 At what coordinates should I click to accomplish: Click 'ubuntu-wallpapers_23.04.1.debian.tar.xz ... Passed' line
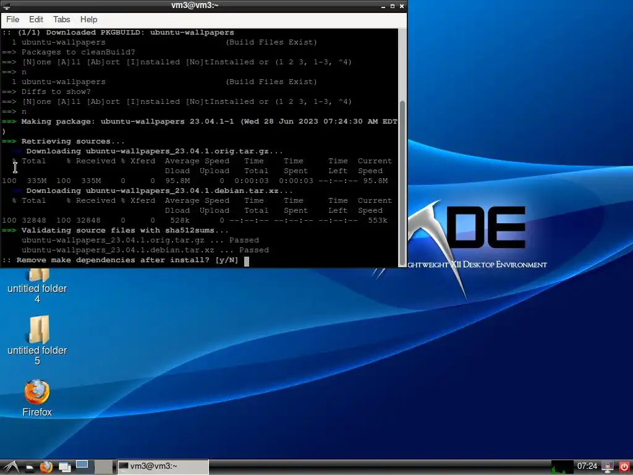pyautogui.click(x=145, y=250)
